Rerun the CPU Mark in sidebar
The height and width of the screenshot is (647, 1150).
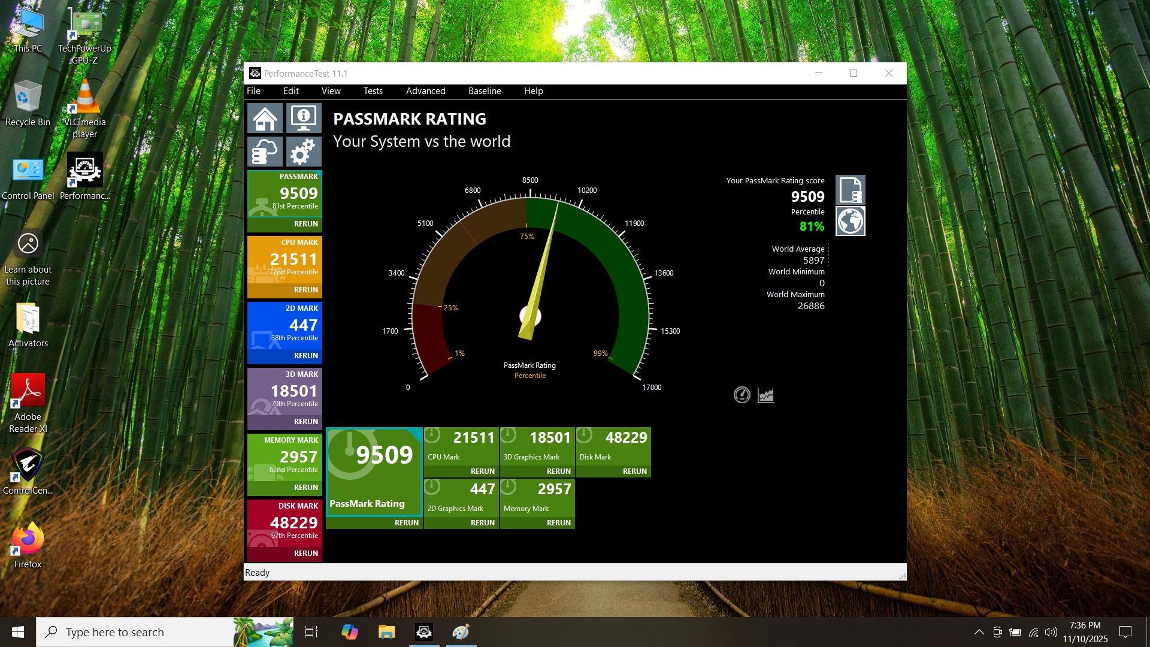[x=305, y=290]
